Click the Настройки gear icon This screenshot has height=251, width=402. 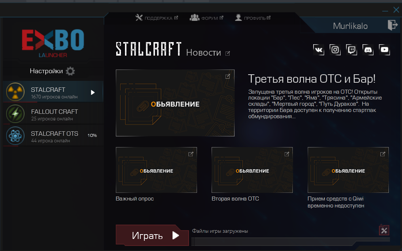70,71
